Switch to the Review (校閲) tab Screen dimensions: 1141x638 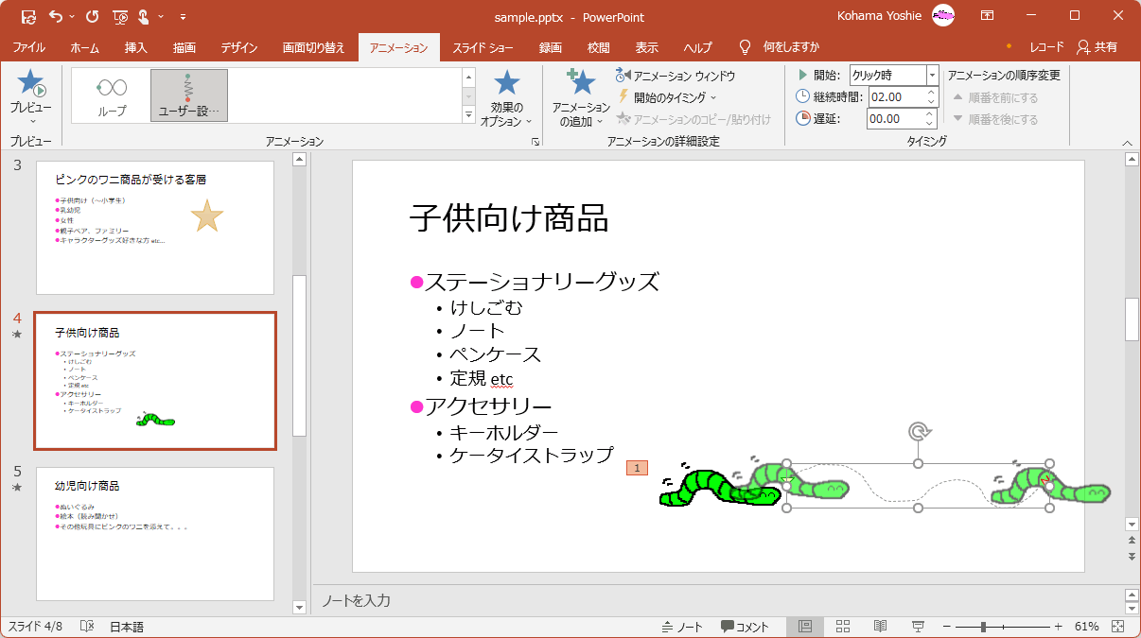pos(599,47)
